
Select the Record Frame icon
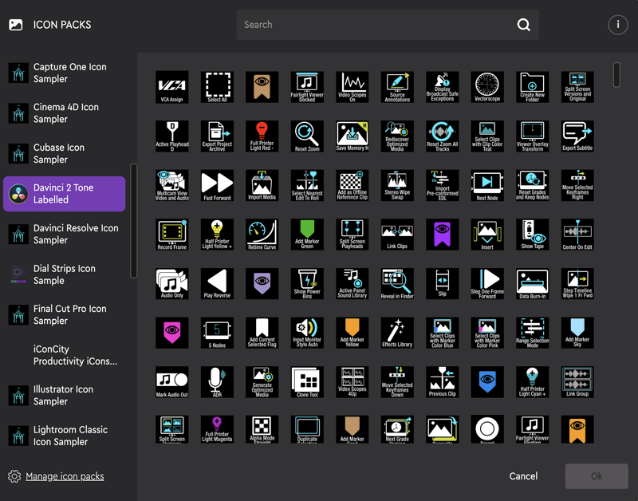[171, 235]
